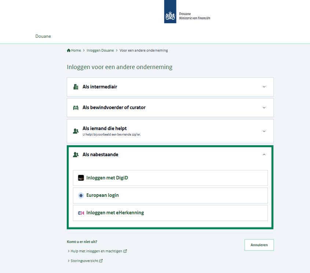Click text U helpt bijvoorbeeld een bevriende zzp'er
310x273 pixels.
112,134
